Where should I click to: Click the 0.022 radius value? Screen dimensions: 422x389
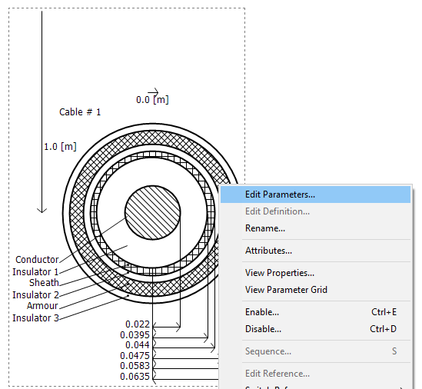click(x=138, y=324)
